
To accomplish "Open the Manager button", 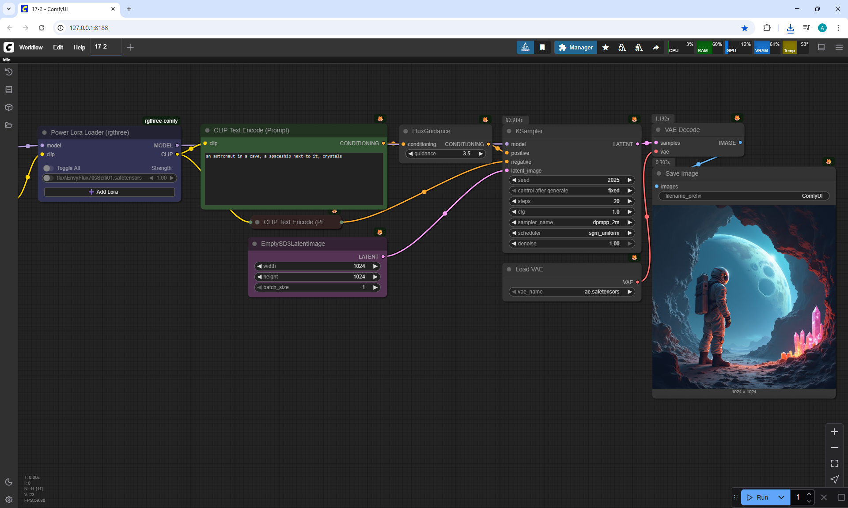I will tap(575, 47).
